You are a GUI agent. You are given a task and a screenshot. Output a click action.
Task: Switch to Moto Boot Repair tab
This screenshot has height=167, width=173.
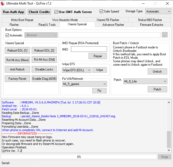[x=22, y=20]
